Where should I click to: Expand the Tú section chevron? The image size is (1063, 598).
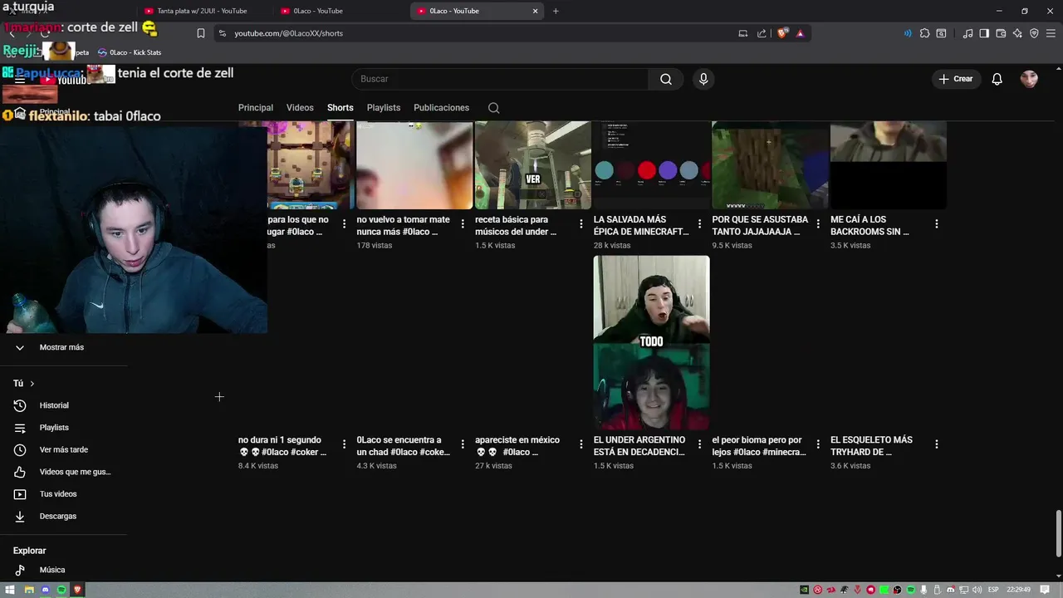[32, 384]
